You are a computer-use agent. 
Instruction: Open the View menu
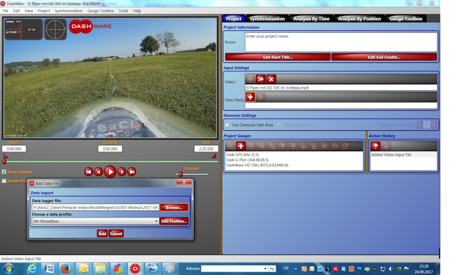(28, 11)
